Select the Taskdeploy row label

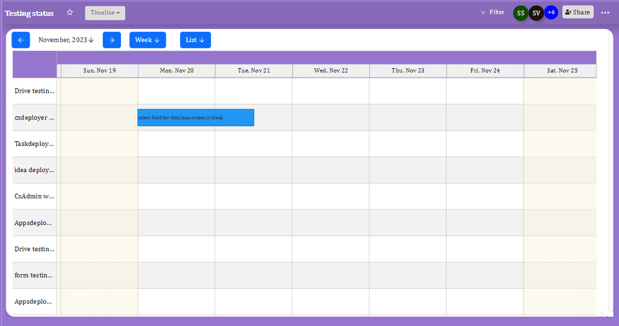coord(34,144)
